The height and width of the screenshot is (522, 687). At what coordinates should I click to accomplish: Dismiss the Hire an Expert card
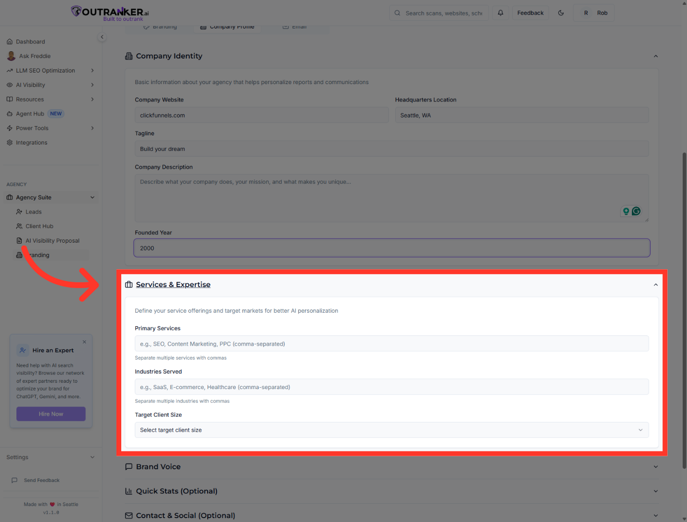[x=85, y=342]
